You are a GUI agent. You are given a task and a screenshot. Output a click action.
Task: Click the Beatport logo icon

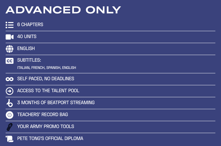9,103
